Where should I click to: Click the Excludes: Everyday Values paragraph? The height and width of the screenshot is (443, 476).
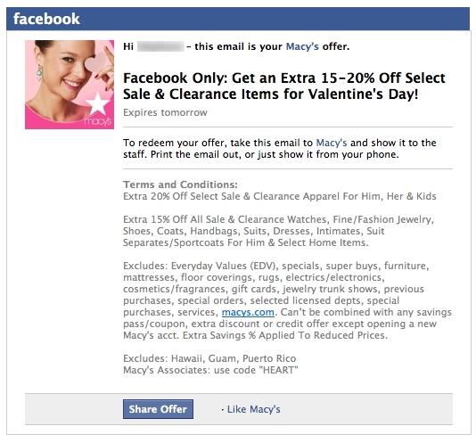[287, 300]
